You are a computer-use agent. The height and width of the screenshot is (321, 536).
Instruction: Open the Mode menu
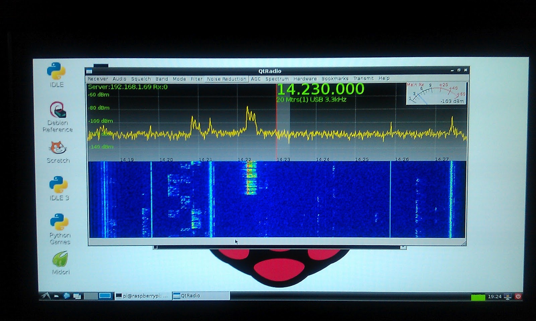tap(179, 79)
